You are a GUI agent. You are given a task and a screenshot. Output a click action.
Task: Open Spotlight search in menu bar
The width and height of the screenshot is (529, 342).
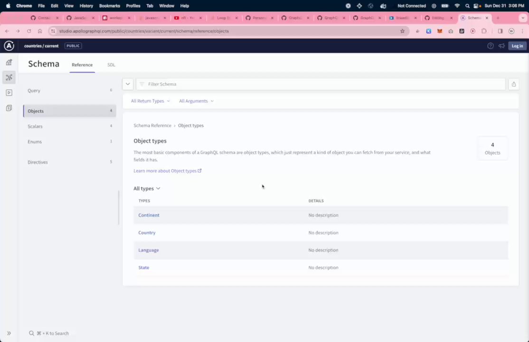click(x=467, y=6)
